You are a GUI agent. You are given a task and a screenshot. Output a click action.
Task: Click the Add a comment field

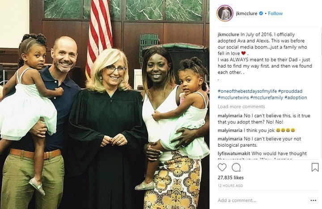pyautogui.click(x=263, y=200)
